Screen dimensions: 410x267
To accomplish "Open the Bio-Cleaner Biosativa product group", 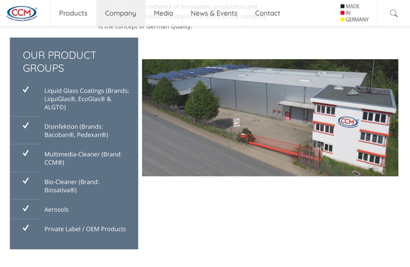I will coord(72,186).
